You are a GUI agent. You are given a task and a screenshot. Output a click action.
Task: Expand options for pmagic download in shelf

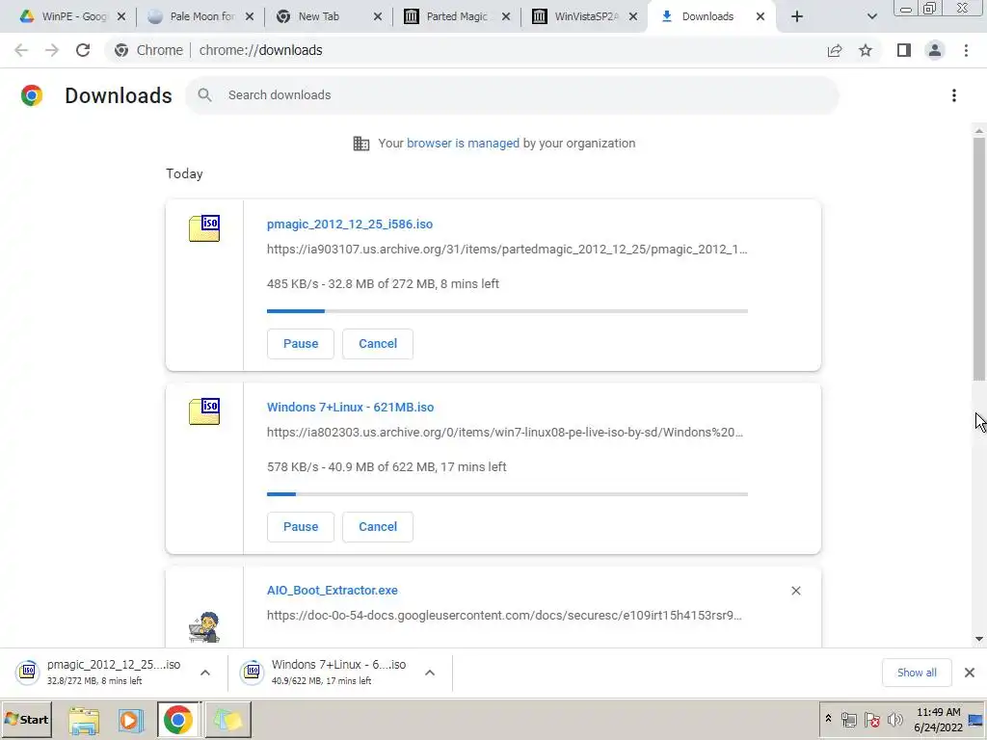coord(205,673)
